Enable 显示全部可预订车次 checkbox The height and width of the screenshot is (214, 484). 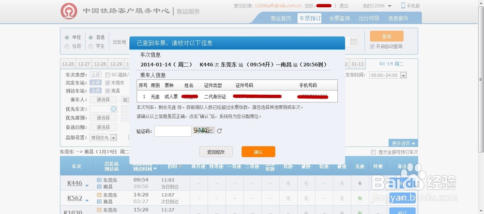point(374,152)
